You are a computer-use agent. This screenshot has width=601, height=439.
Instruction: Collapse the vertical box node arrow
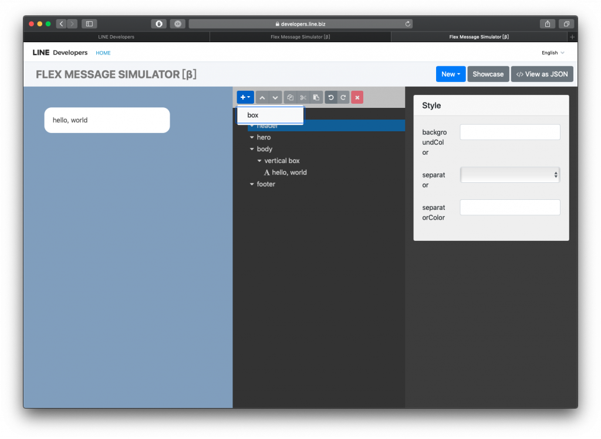click(x=259, y=161)
